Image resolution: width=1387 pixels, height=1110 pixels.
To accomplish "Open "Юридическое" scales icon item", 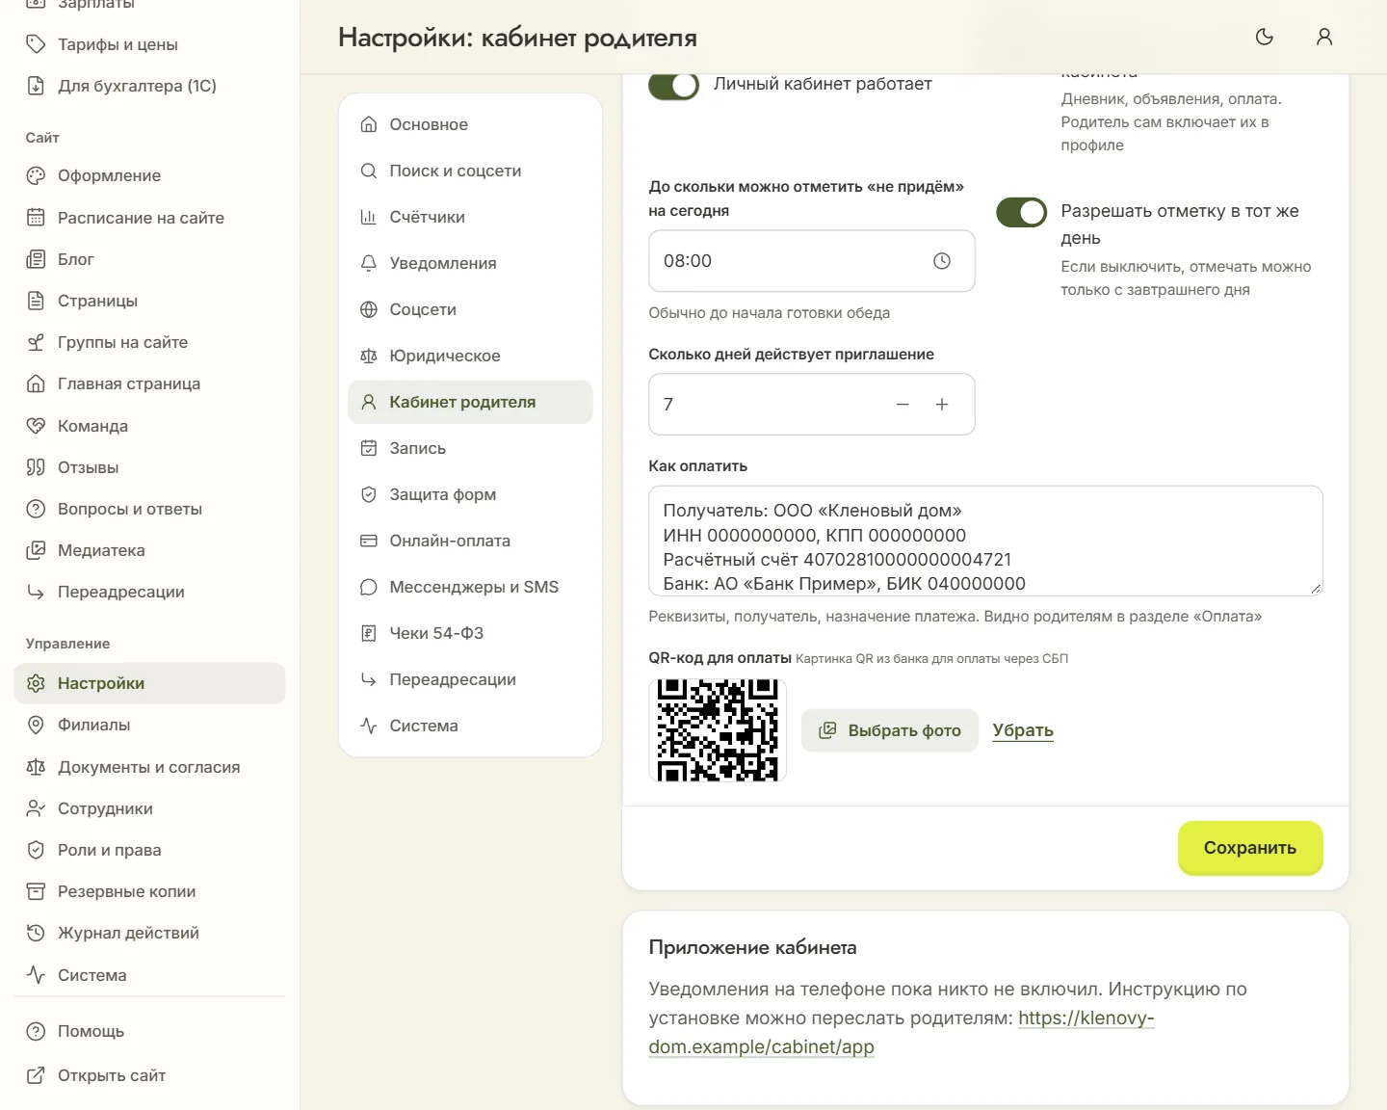I will [x=470, y=356].
